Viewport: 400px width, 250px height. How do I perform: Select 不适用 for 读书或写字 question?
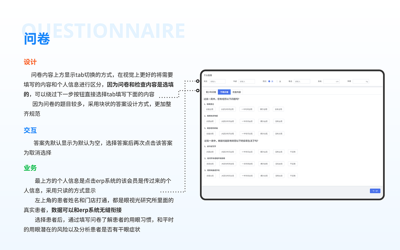[293, 151]
